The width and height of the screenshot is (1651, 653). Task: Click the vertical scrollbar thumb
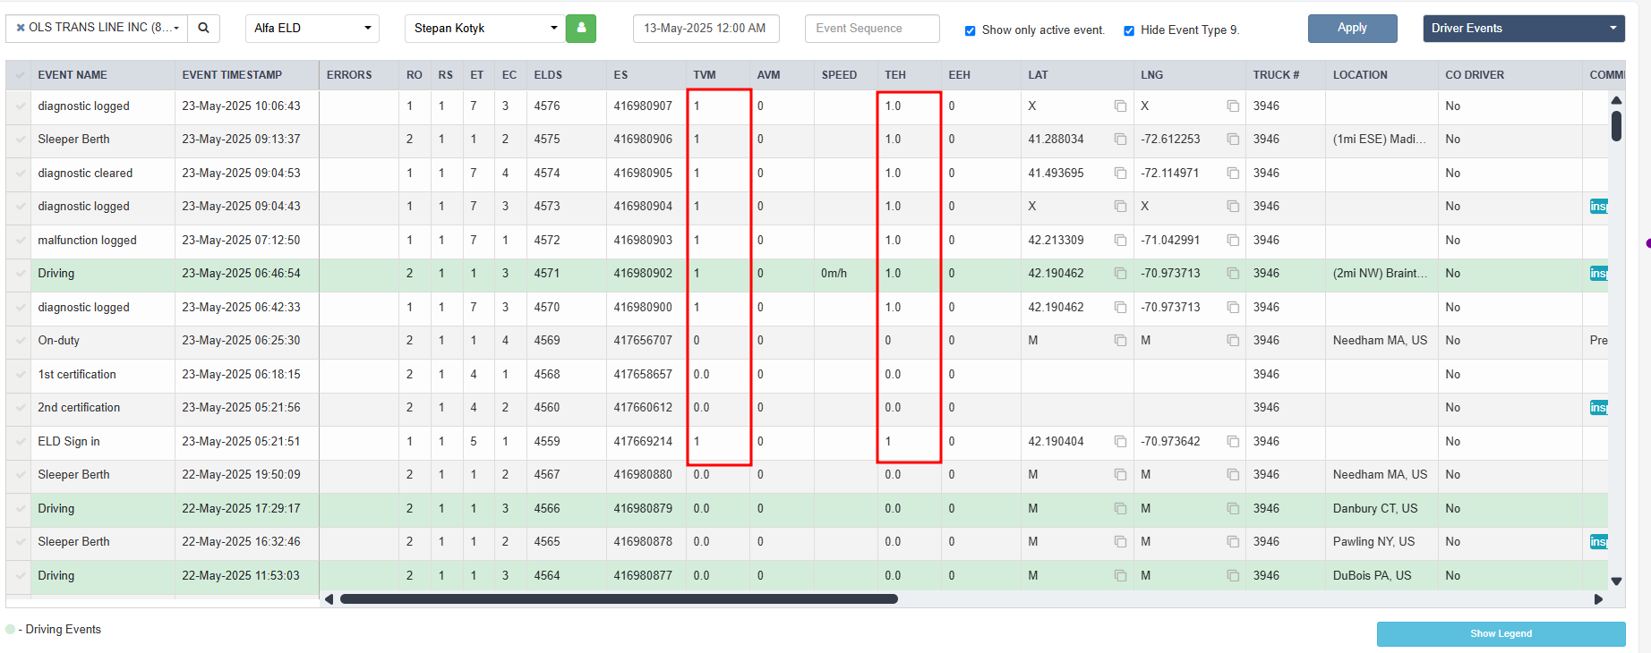coord(1616,125)
